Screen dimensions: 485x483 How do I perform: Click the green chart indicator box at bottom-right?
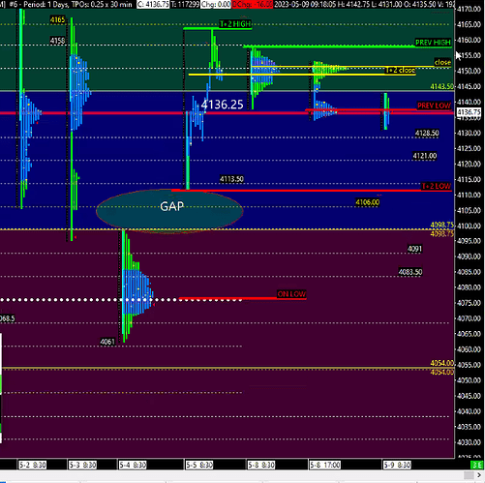click(477, 465)
